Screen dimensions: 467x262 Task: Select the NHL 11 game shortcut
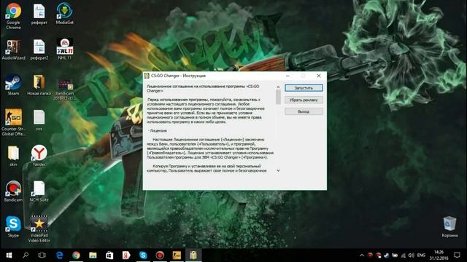coord(65,49)
